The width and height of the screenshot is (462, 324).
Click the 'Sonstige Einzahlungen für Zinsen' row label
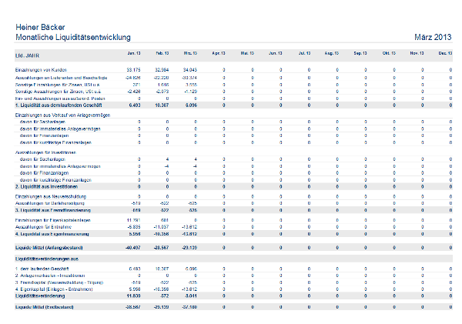[58, 85]
